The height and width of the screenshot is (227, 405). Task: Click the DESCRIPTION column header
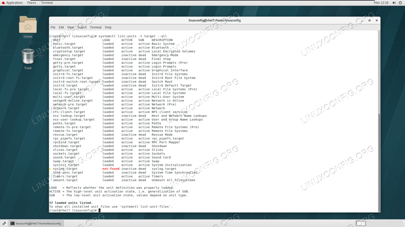[162, 40]
